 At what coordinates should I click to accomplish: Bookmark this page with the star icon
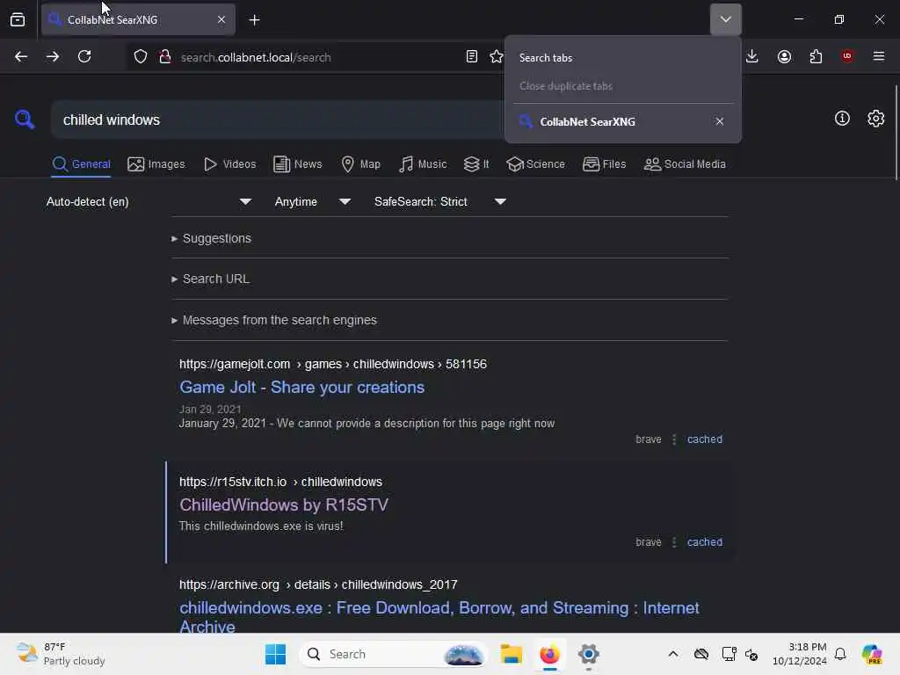point(497,56)
